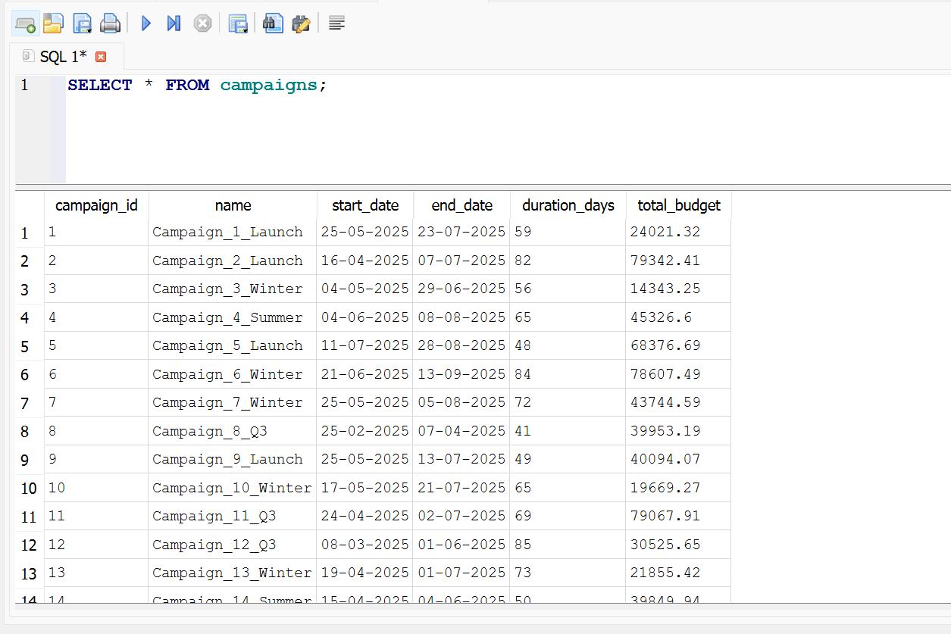Click the find and replace icon

301,23
